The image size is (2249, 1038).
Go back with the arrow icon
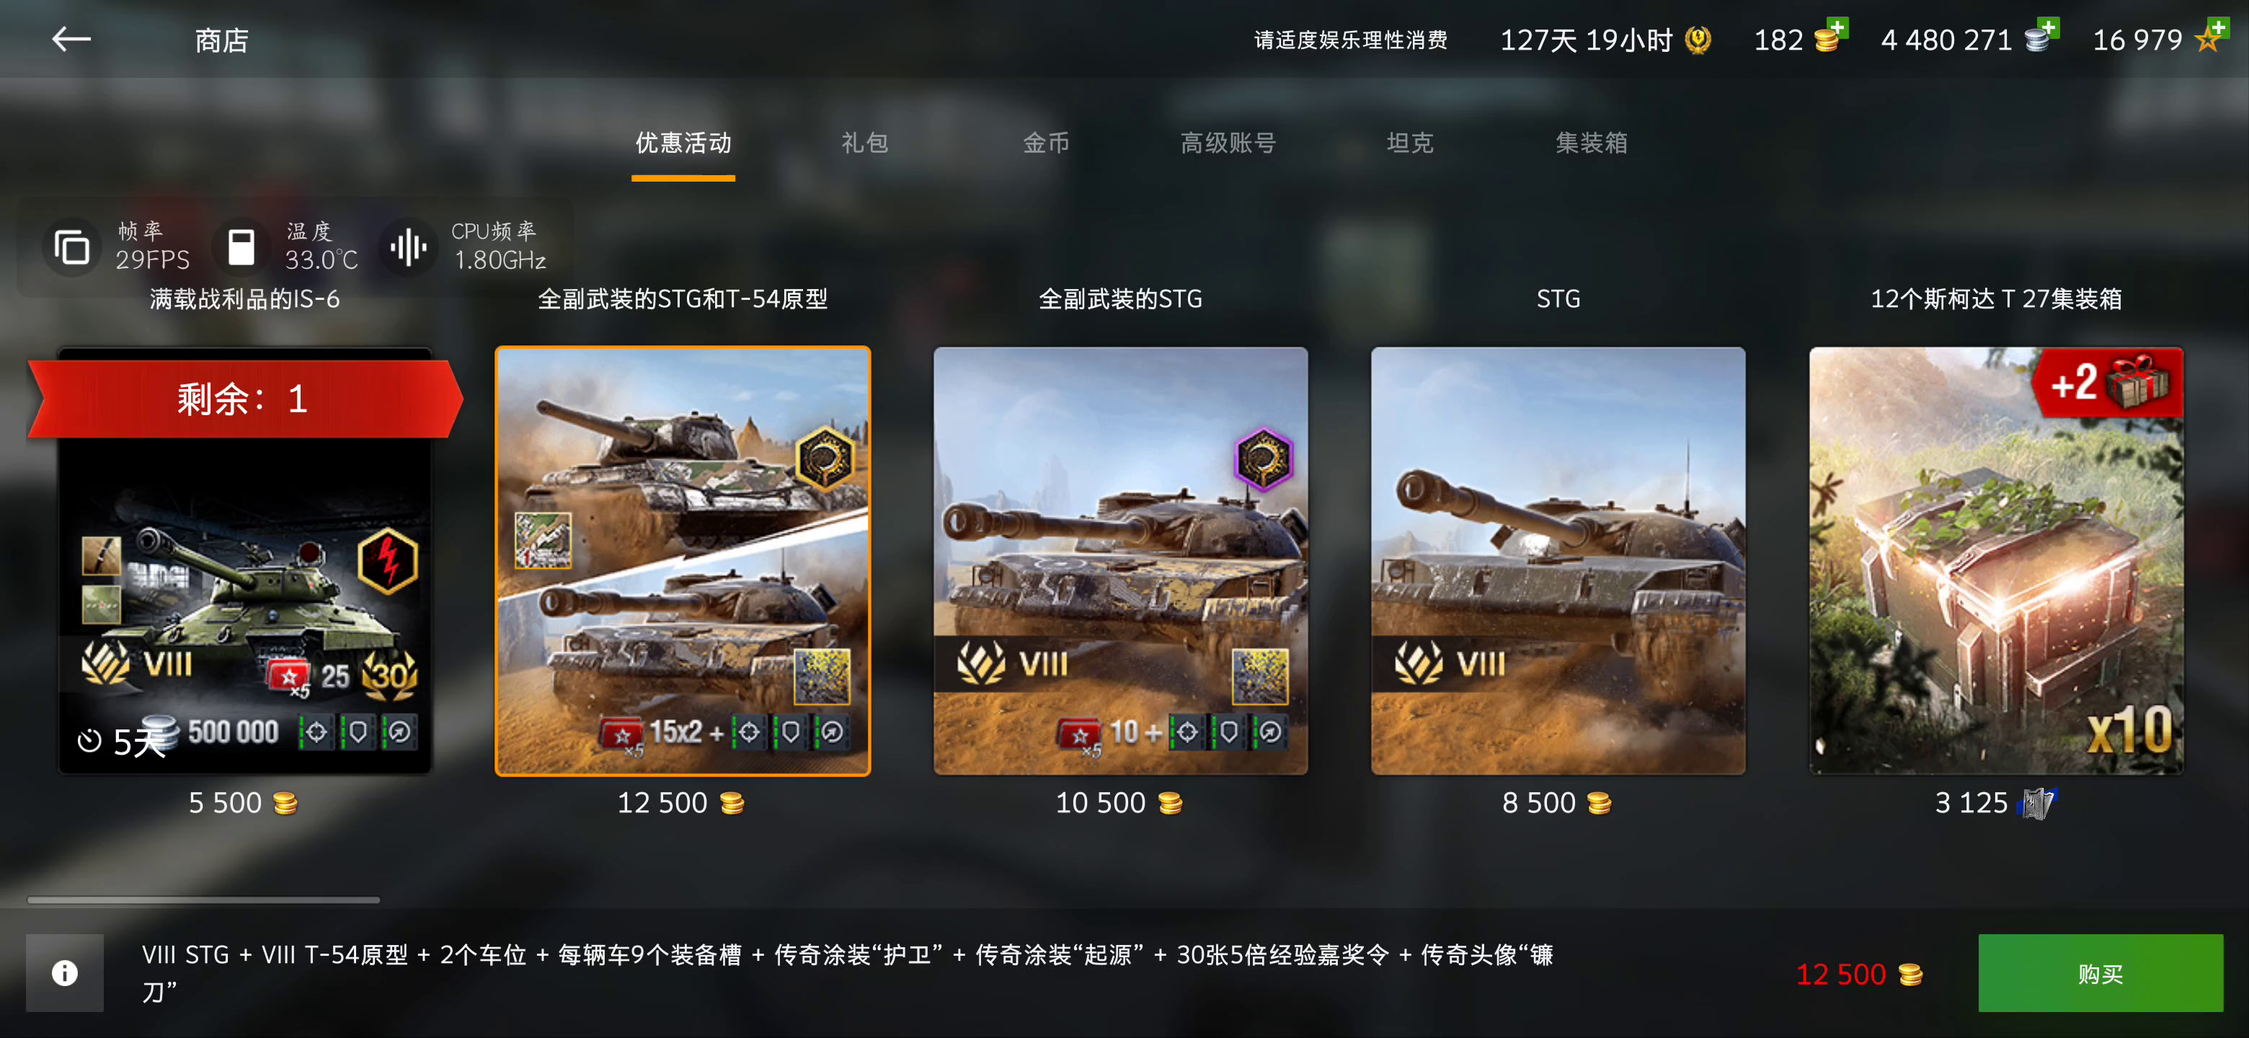click(71, 39)
